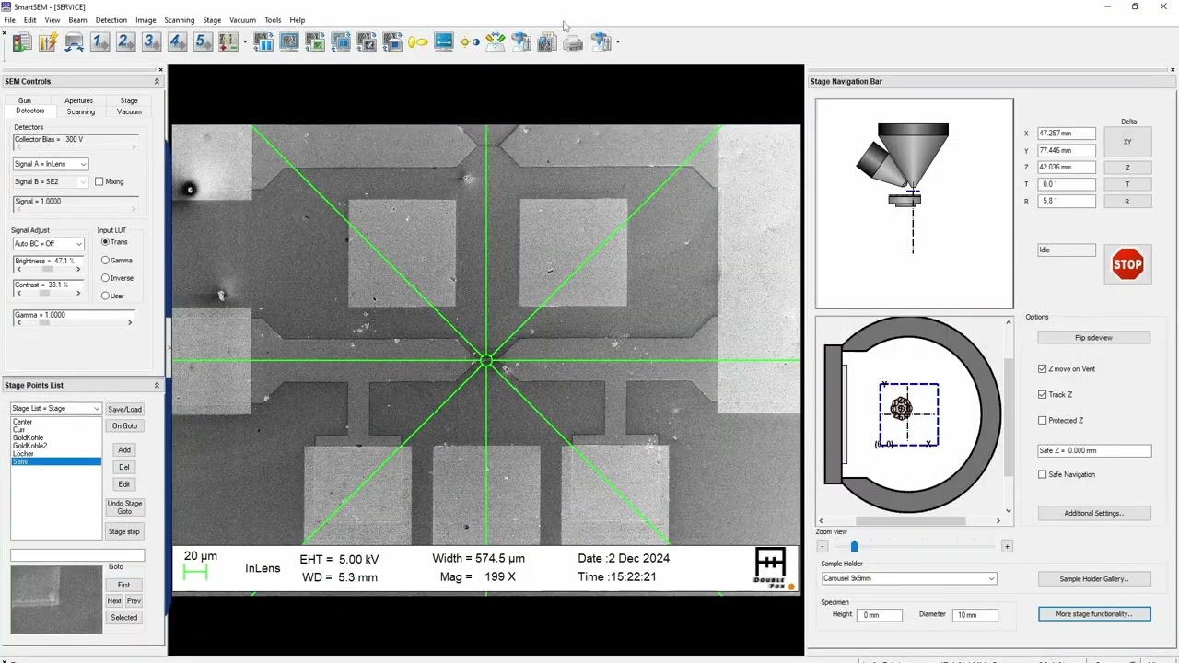
Task: Click the Save/Load button
Action: [x=124, y=409]
